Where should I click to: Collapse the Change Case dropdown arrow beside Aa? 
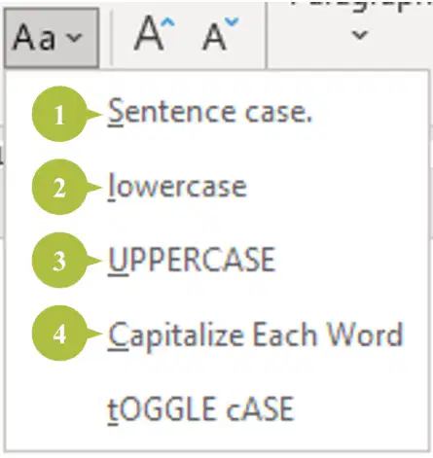pyautogui.click(x=74, y=38)
